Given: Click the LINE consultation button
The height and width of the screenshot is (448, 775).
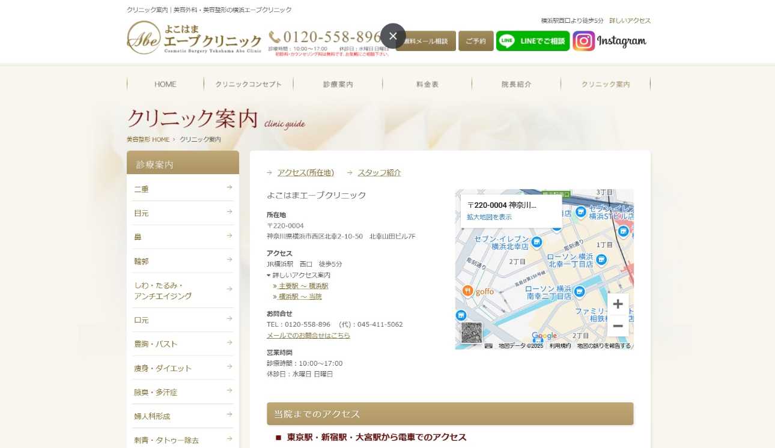Looking at the screenshot, I should 533,41.
